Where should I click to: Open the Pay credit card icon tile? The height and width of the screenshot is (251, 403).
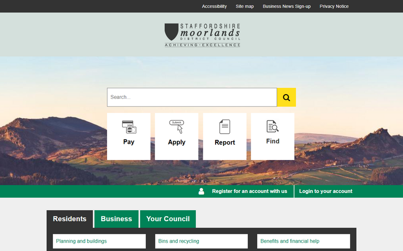pos(129,127)
